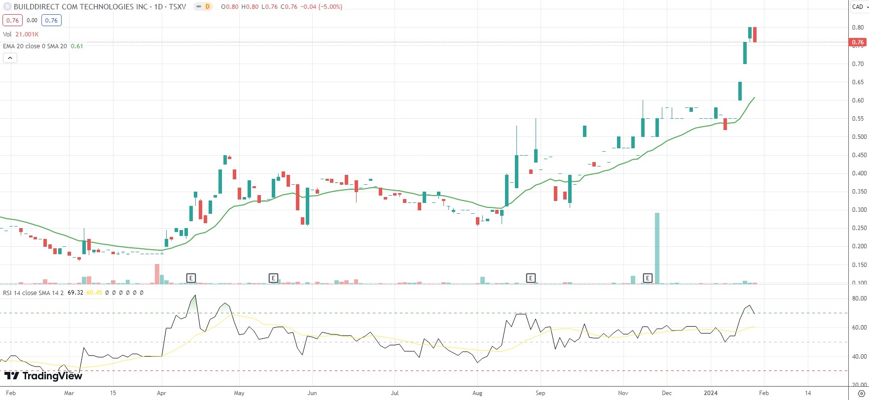This screenshot has width=869, height=400.
Task: Click the −0.04 (−5.00%) change value
Action: pyautogui.click(x=322, y=7)
